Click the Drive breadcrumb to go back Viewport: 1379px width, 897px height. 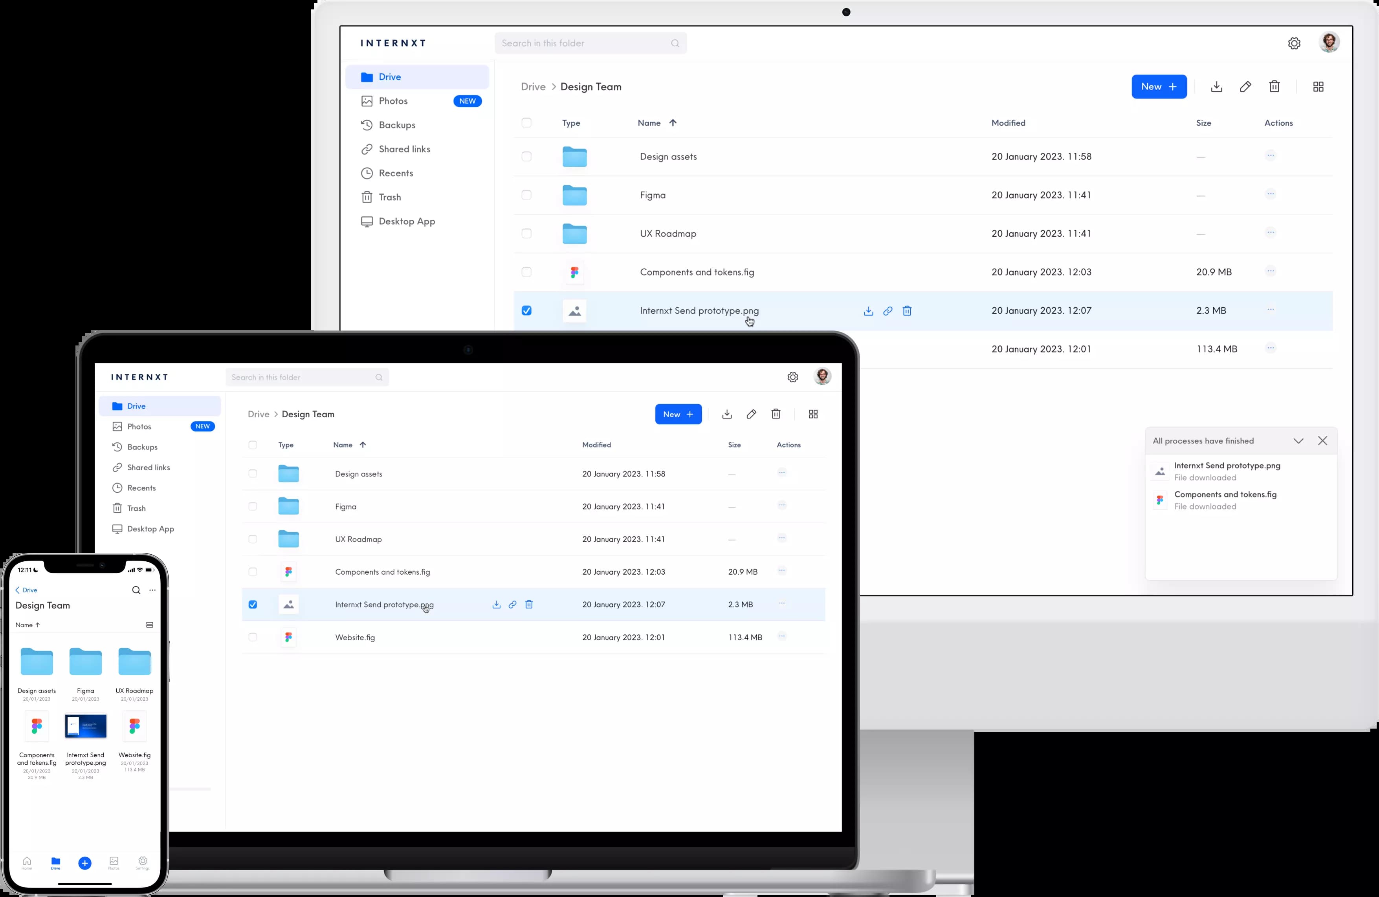pos(533,86)
